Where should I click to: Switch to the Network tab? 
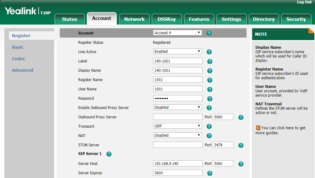(134, 19)
